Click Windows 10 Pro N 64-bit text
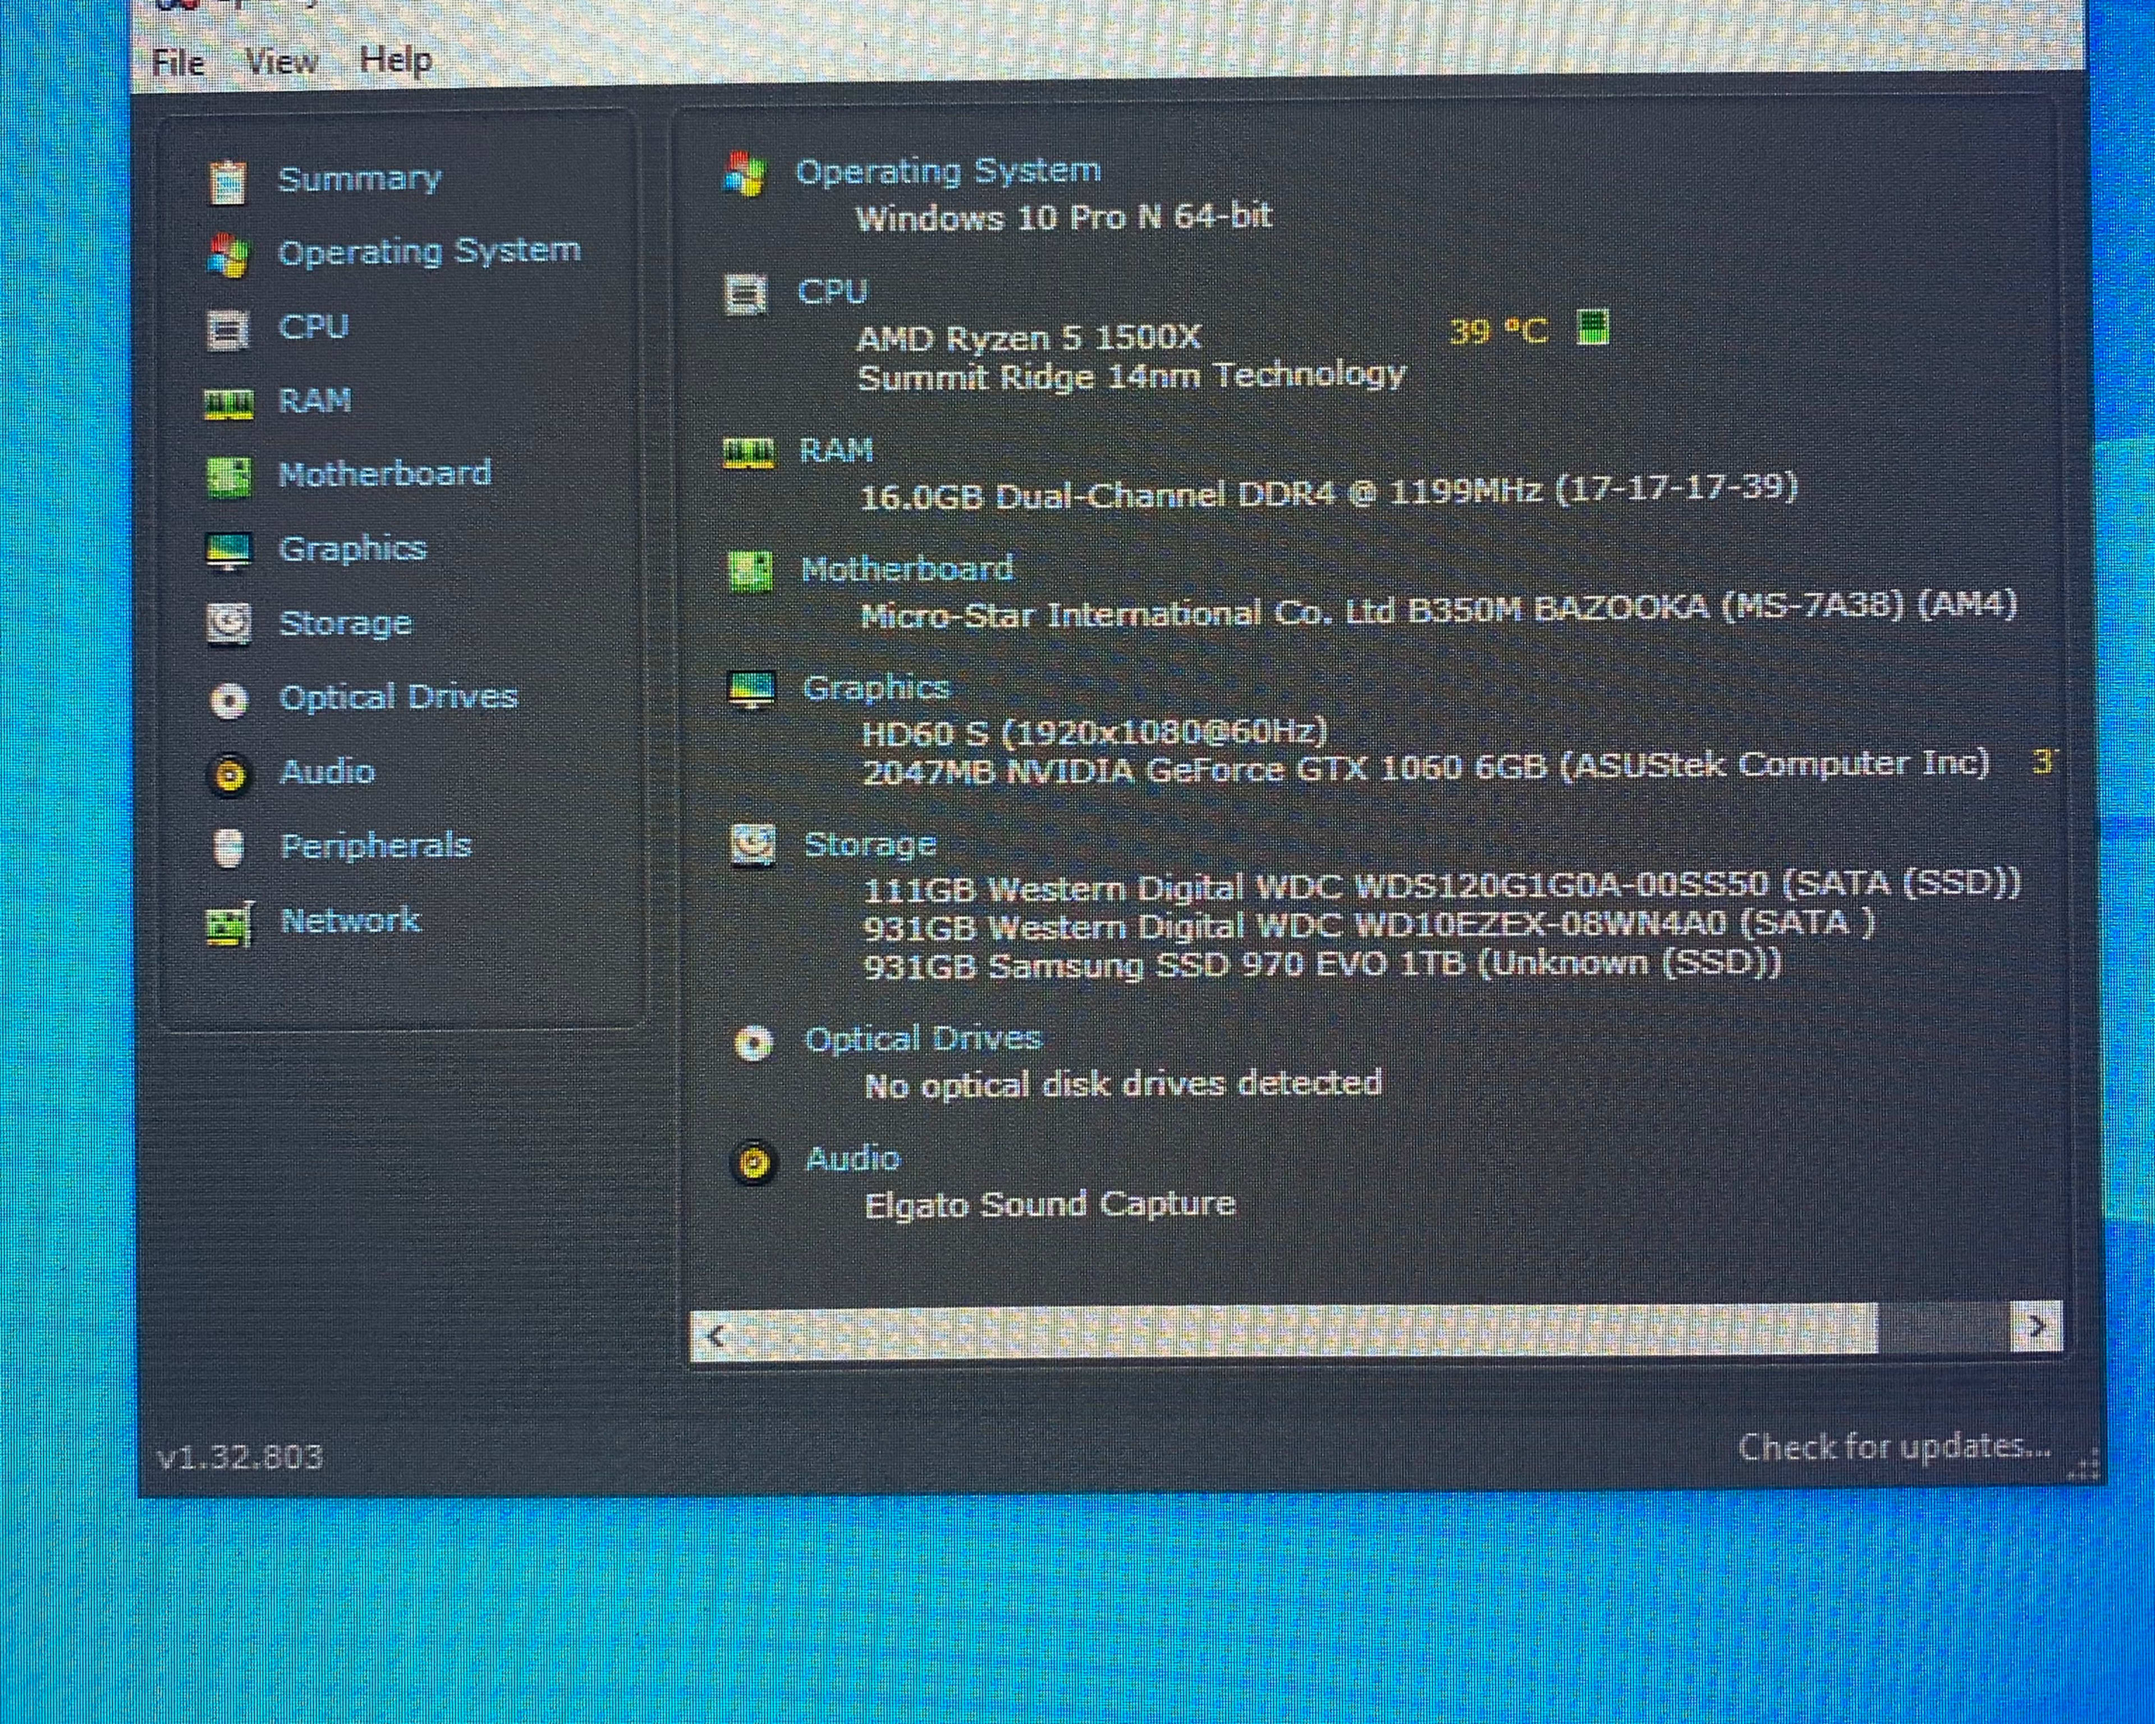Image resolution: width=2155 pixels, height=1724 pixels. [x=1063, y=217]
